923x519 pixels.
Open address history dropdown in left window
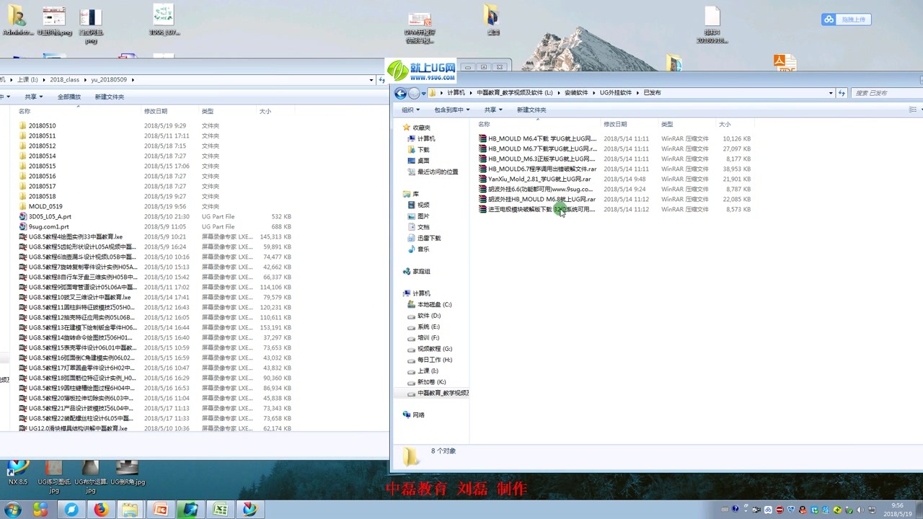coord(371,80)
